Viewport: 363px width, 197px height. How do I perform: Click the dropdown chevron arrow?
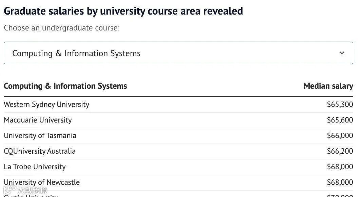click(x=342, y=53)
